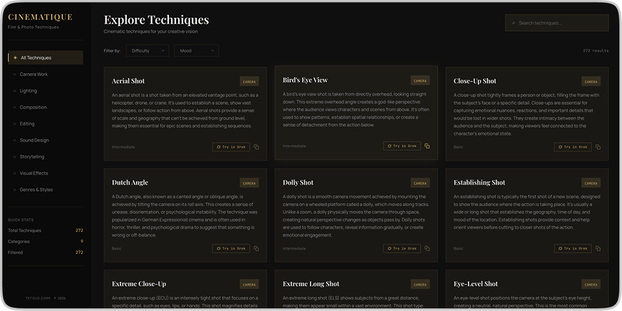Click the Filtered stat row
Viewport: 622px width, 311px height.
tap(45, 252)
